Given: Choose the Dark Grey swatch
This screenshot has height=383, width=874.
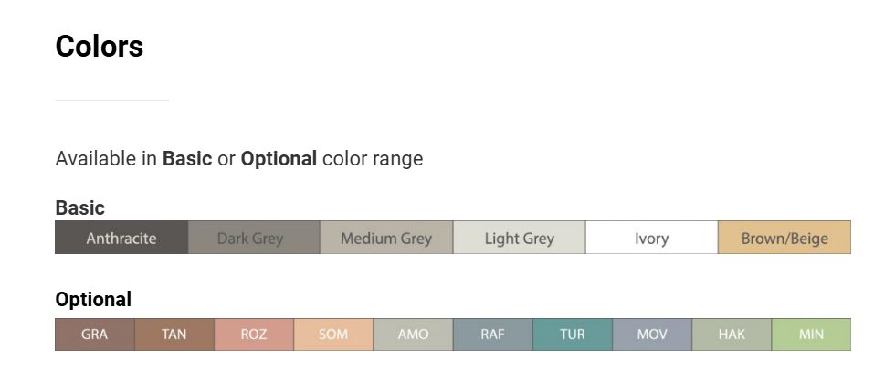Looking at the screenshot, I should 254,238.
